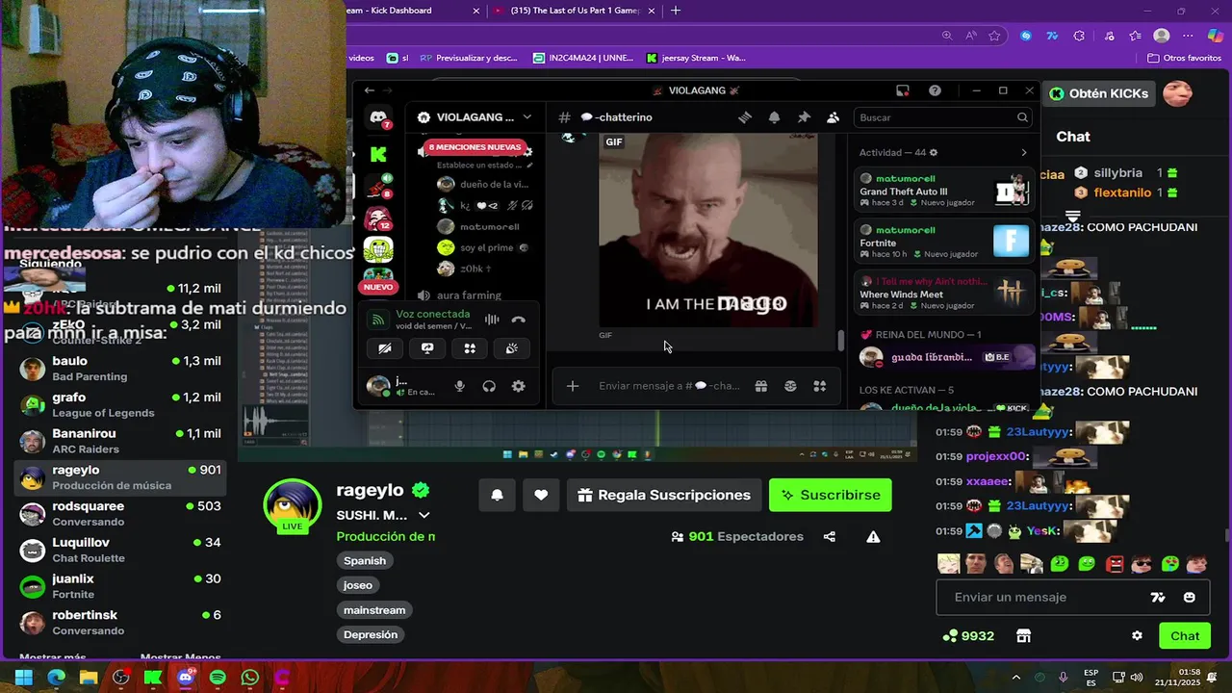Click the Suscribirse button
Viewport: 1232px width, 693px height.
pos(831,495)
